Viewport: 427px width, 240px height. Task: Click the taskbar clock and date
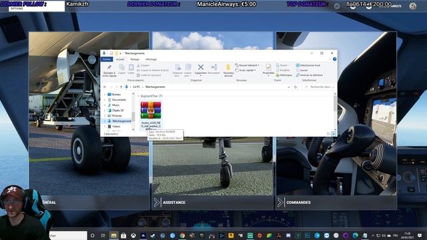(408, 235)
